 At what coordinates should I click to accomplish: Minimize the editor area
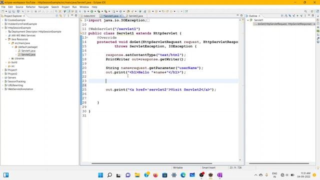pos(237,15)
